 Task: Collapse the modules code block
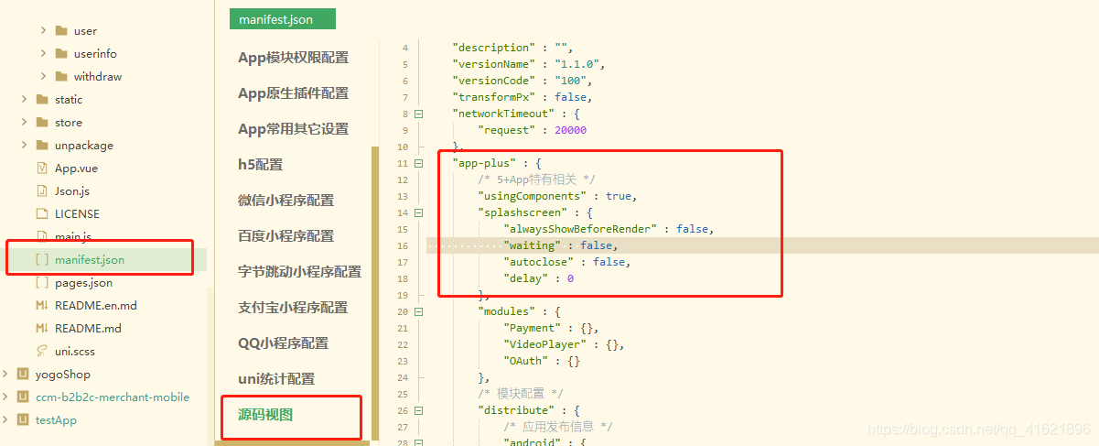419,311
